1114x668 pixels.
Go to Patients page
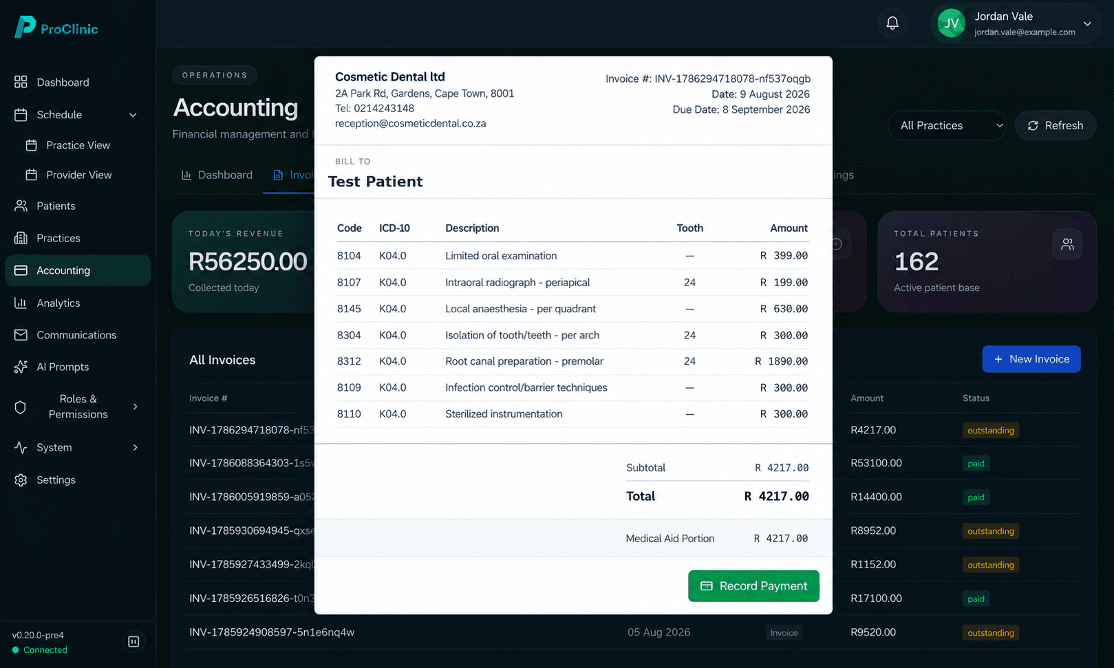coord(78,206)
